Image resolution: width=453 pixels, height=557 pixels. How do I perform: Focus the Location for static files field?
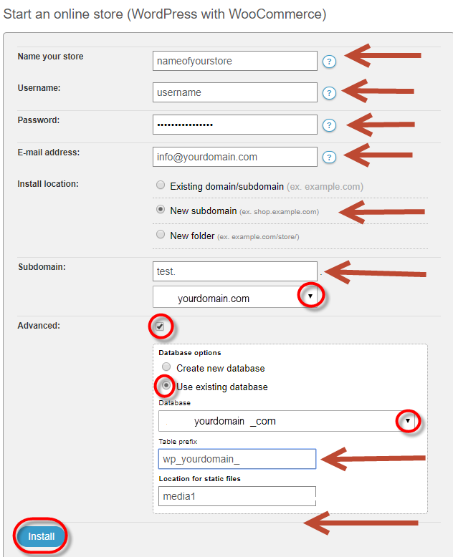237,496
